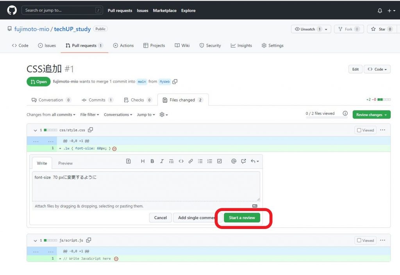Click the insert suggestion icon
The image size is (400, 275).
pos(128,161)
